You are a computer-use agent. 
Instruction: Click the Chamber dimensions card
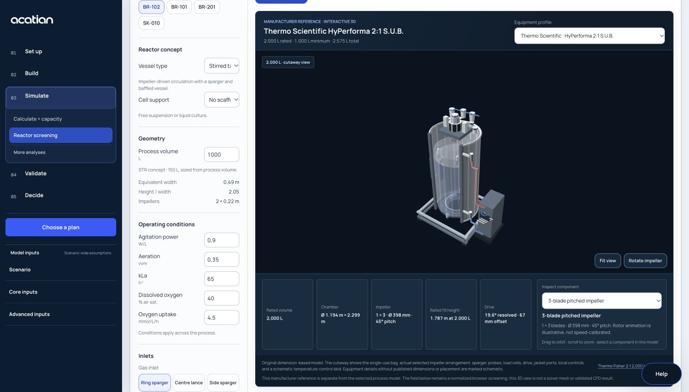click(342, 314)
